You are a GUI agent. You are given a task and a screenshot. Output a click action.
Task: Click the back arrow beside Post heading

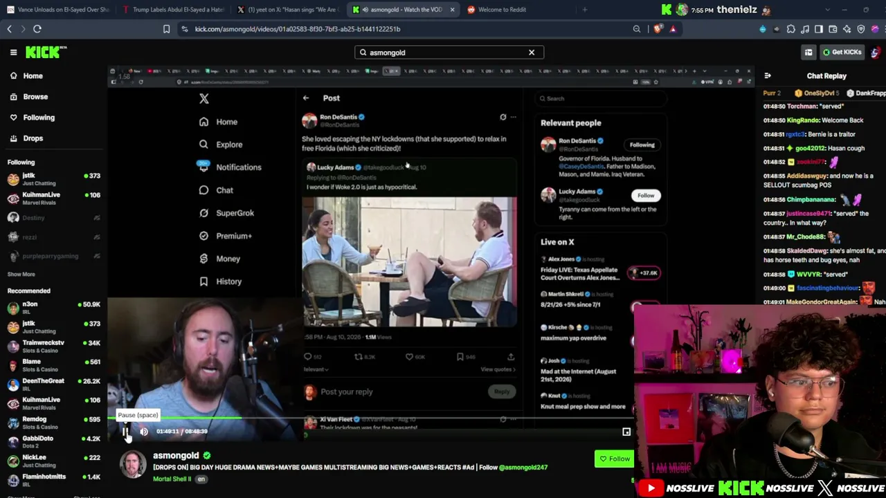coord(306,98)
